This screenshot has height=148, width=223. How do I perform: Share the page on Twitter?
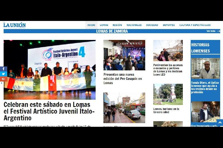tap(4, 74)
